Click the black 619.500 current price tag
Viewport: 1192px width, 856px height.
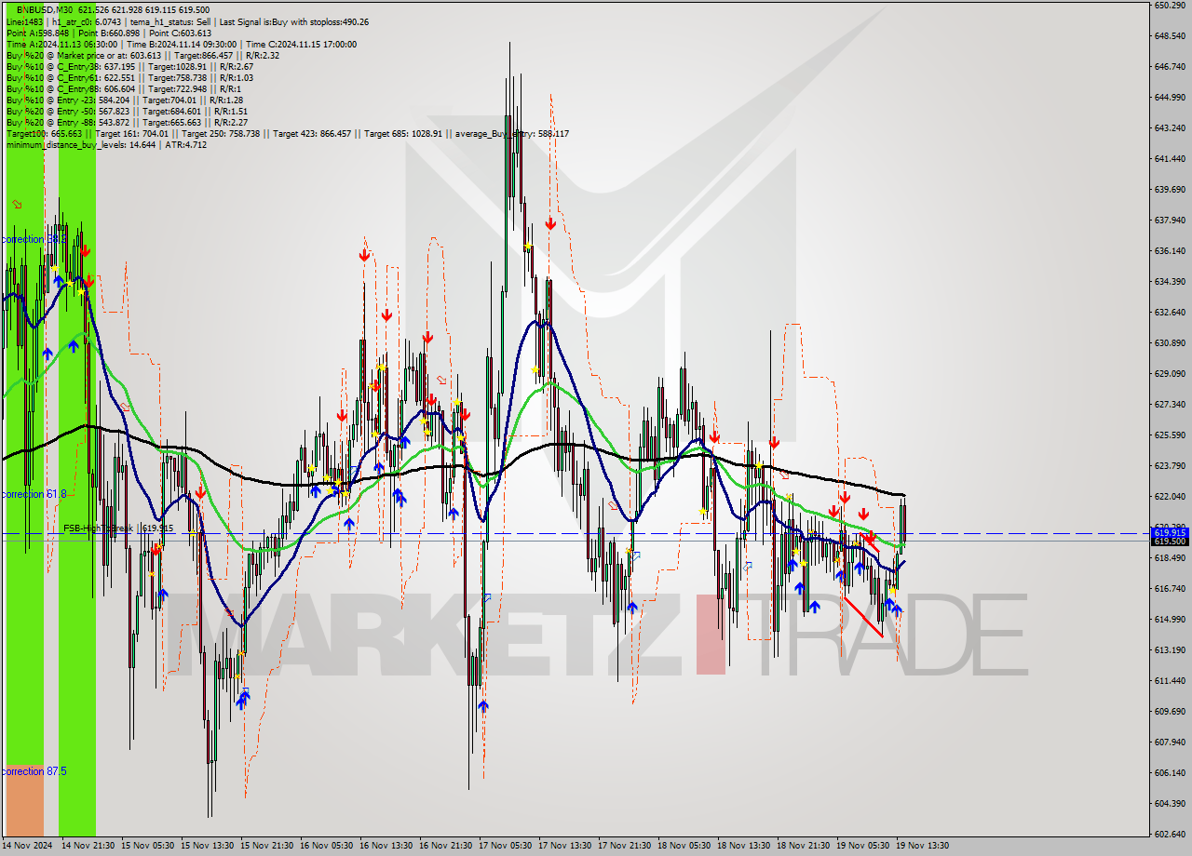[1171, 541]
